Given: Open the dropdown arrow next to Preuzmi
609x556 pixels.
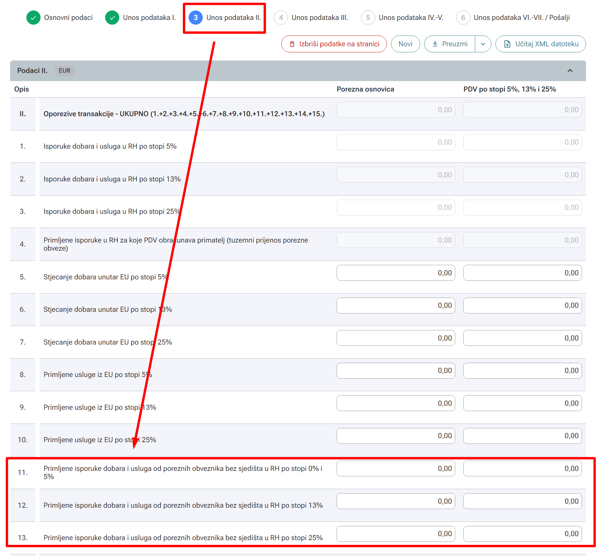Looking at the screenshot, I should click(483, 44).
